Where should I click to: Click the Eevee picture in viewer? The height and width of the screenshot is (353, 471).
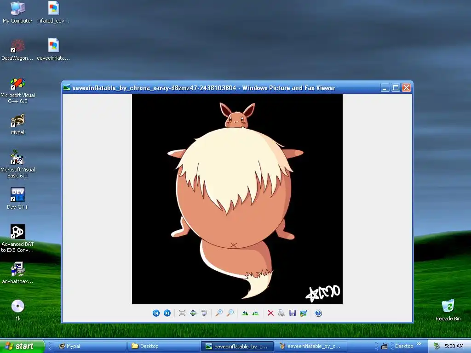click(237, 199)
